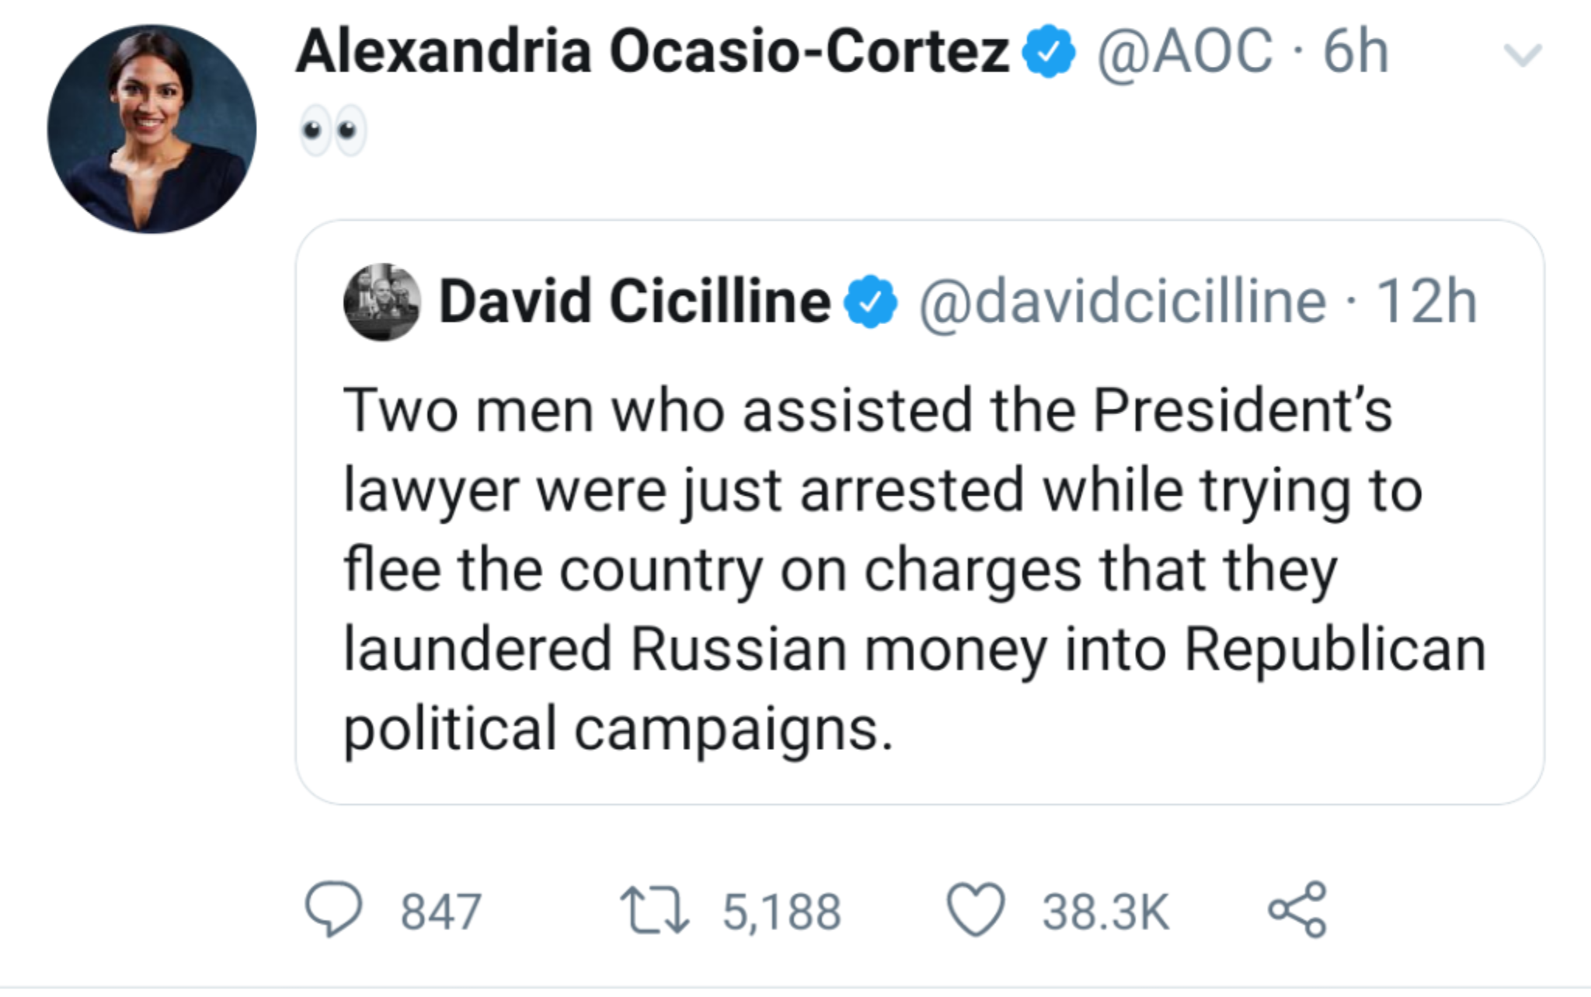View the 847 replies count
This screenshot has height=997, width=1591.
click(440, 912)
